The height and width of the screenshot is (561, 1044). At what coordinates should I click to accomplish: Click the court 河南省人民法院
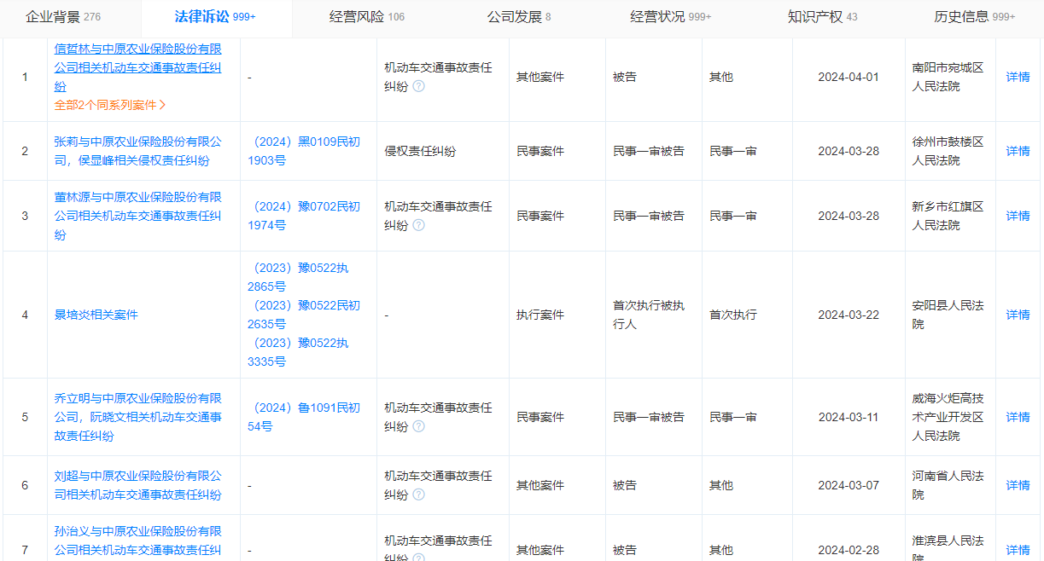[x=948, y=485]
